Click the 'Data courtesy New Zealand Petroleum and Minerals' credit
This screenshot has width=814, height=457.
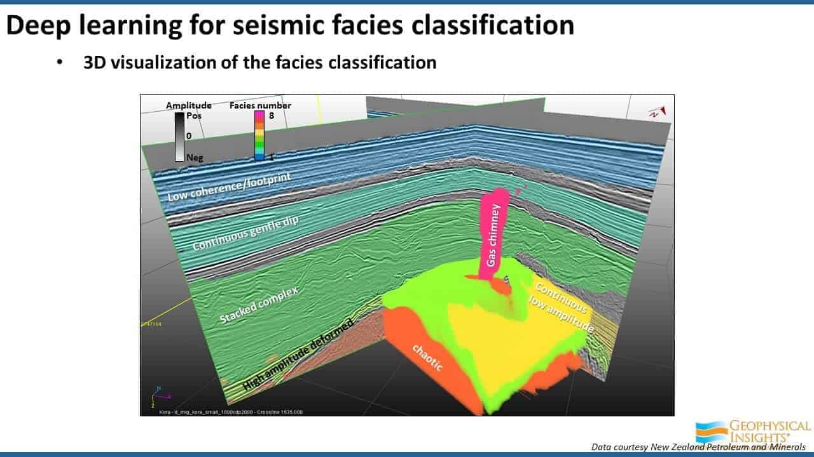(698, 447)
